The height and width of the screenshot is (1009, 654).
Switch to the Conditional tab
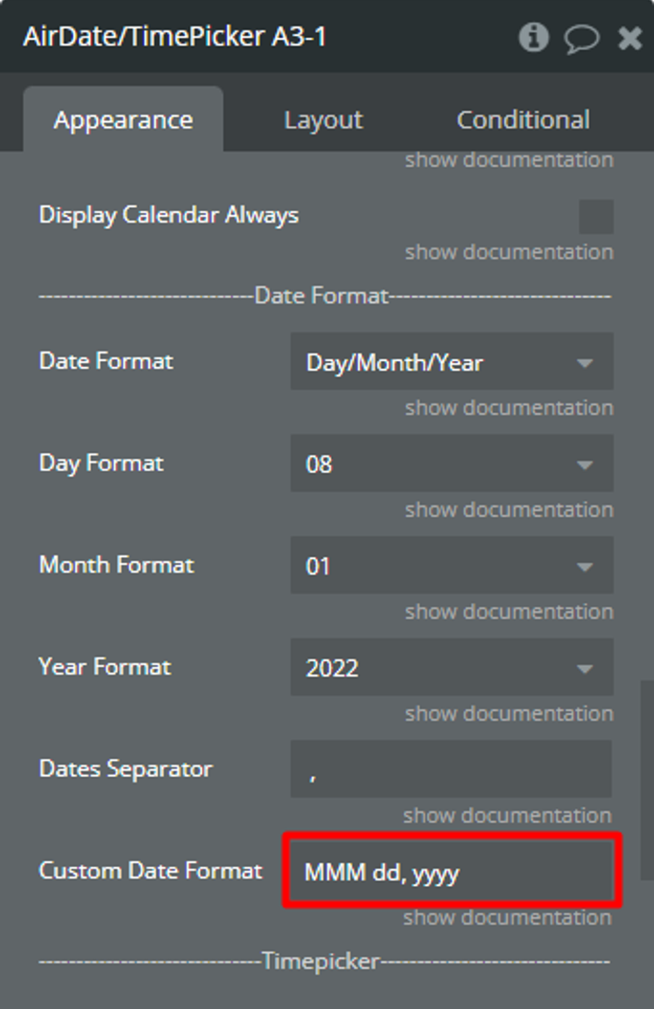pyautogui.click(x=523, y=120)
